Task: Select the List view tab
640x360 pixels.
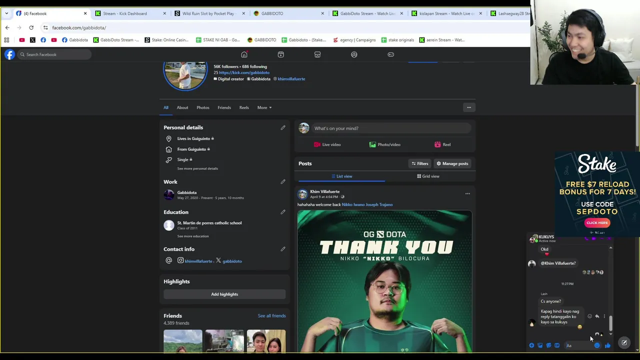Action: tap(341, 176)
